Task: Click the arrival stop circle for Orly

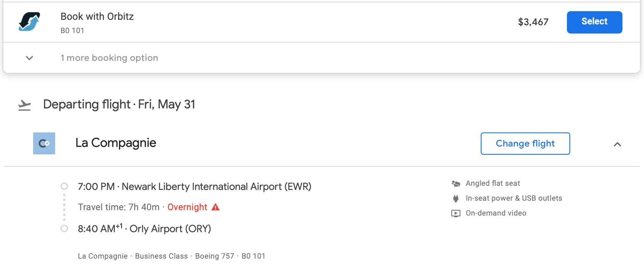Action: tap(64, 228)
